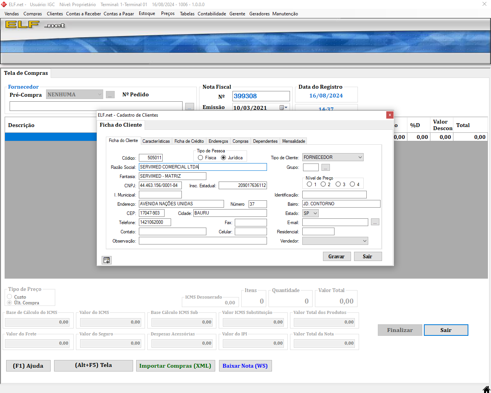Switch to Dependentes tab
Screen dimensions: 491x393
click(x=265, y=141)
